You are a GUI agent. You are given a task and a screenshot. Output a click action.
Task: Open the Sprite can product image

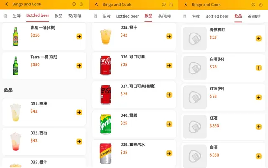(x=106, y=124)
